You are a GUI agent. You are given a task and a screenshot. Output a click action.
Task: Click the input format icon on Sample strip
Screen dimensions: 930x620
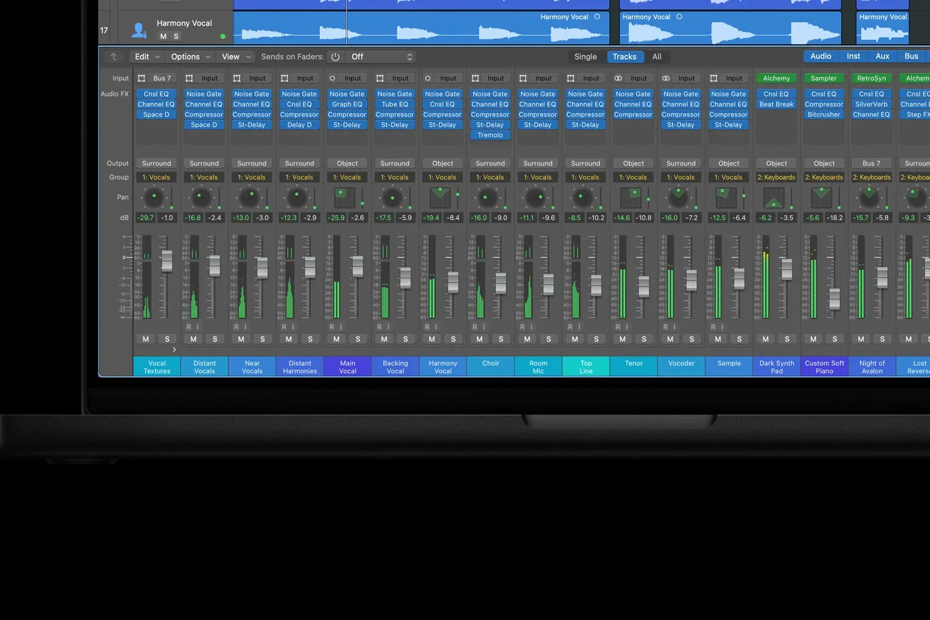pyautogui.click(x=714, y=78)
